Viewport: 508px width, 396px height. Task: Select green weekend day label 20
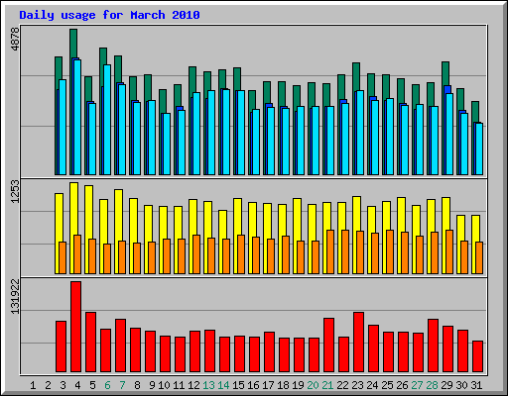(313, 385)
